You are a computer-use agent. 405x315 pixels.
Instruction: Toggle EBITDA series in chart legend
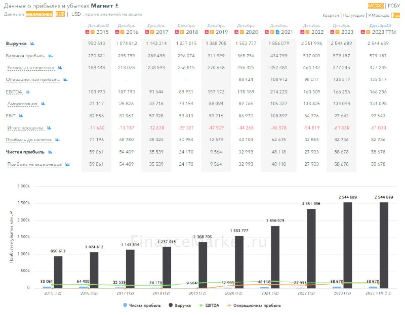(209, 305)
